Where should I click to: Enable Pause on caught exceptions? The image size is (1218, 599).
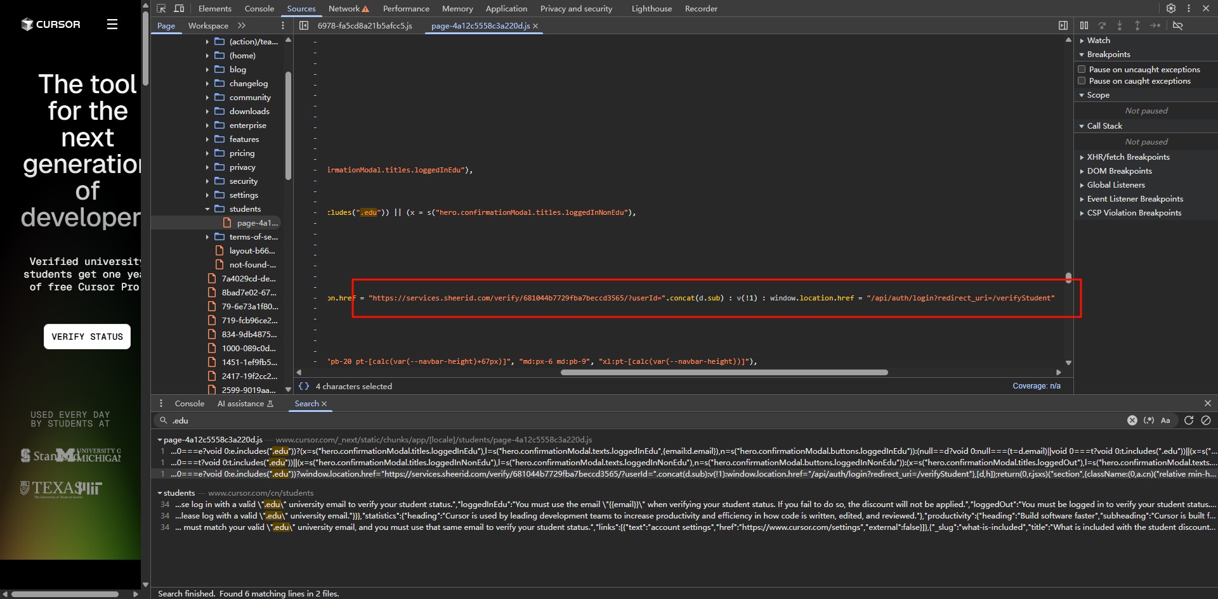pos(1082,81)
